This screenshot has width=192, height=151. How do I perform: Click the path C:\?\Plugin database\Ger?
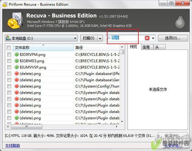coord(97,80)
